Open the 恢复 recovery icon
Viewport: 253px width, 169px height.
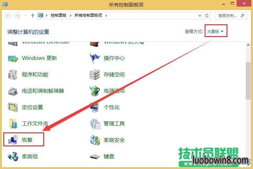(13, 140)
